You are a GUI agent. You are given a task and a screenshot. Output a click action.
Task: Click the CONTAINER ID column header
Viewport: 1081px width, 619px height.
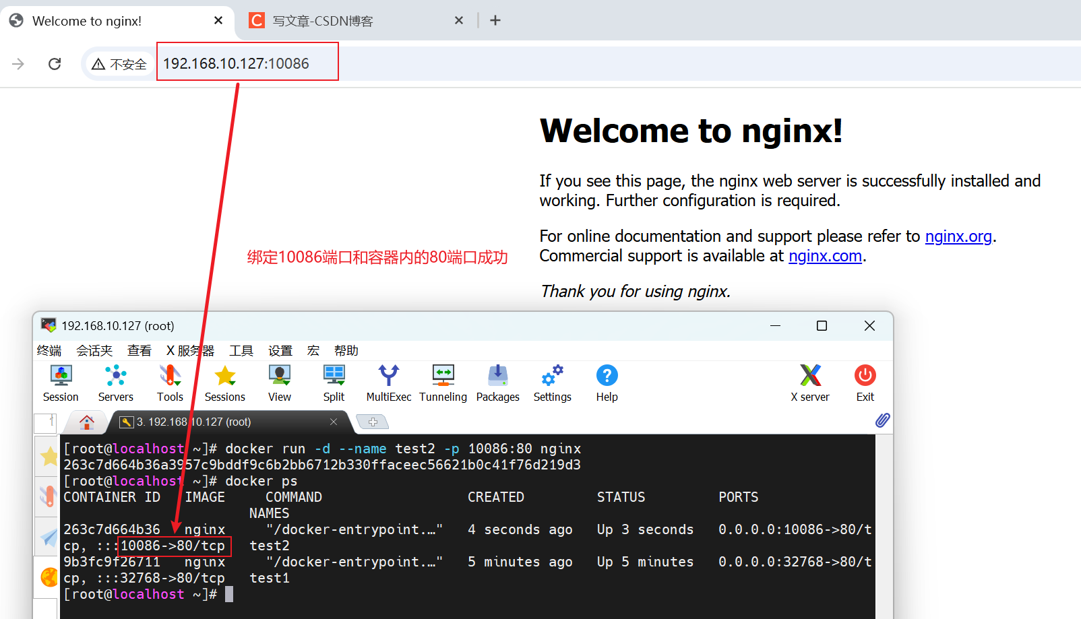pos(112,497)
